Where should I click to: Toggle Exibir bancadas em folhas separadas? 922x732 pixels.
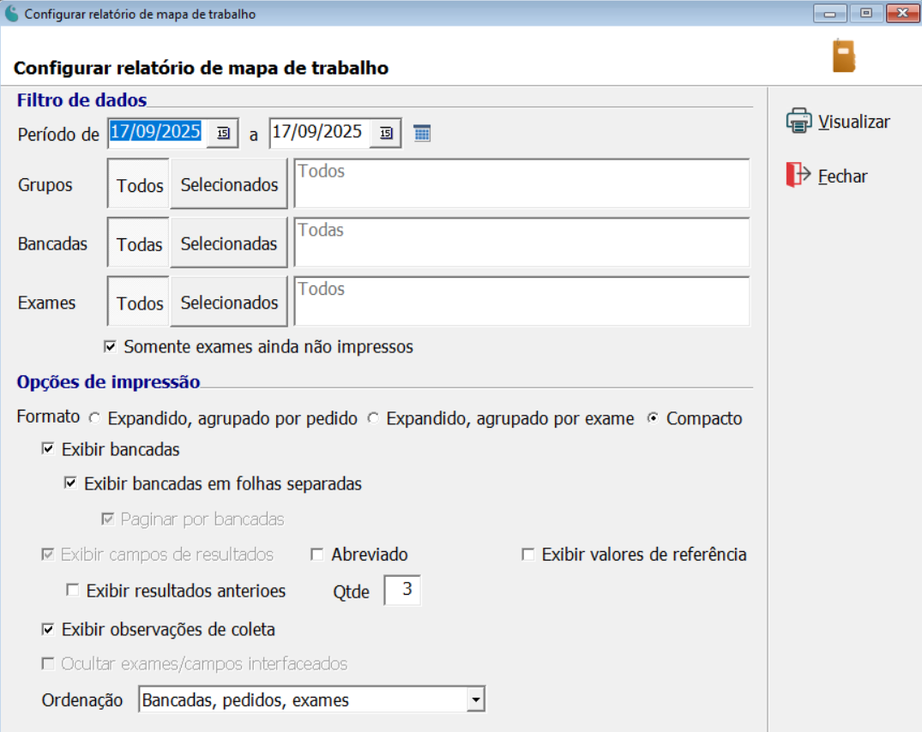(70, 483)
